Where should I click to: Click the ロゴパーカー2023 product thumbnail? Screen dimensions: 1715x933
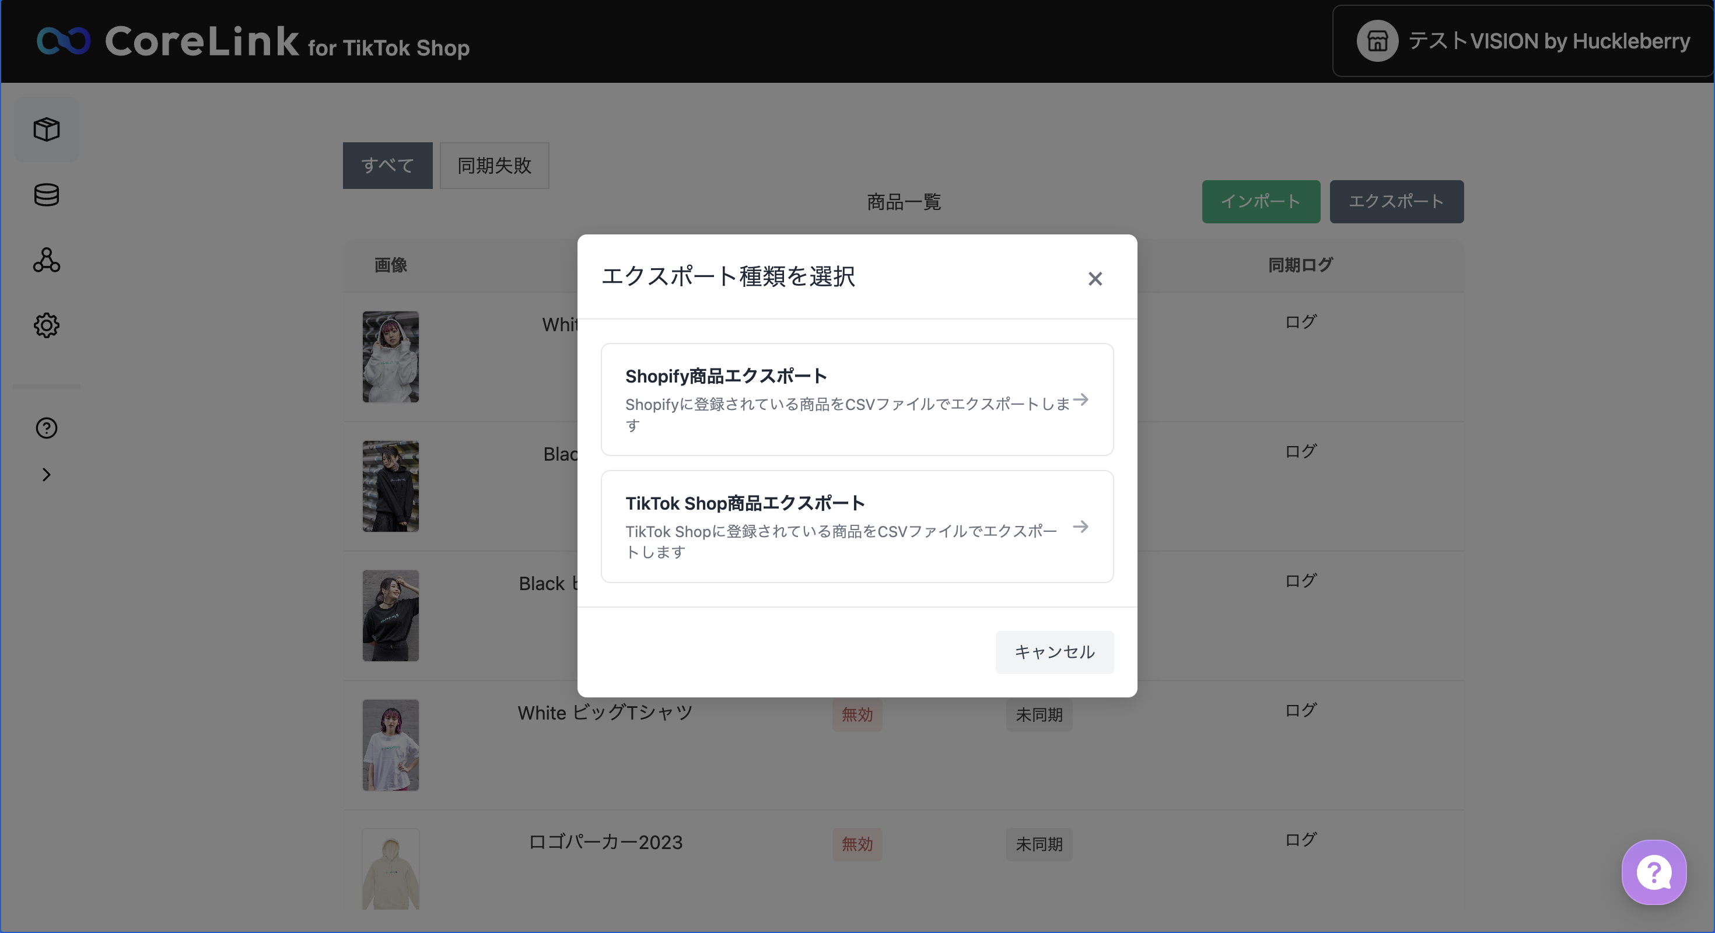(x=391, y=869)
